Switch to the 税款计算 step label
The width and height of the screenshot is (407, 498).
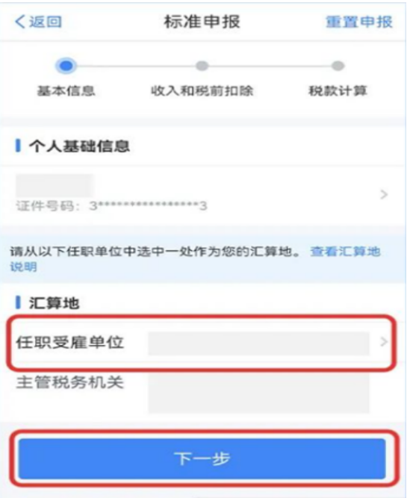[x=338, y=91]
